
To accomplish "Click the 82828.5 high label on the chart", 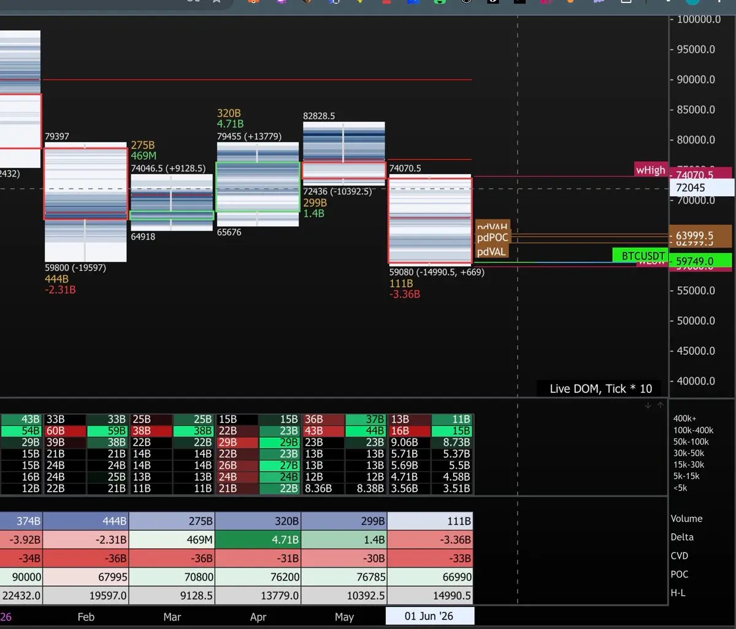I will 319,116.
